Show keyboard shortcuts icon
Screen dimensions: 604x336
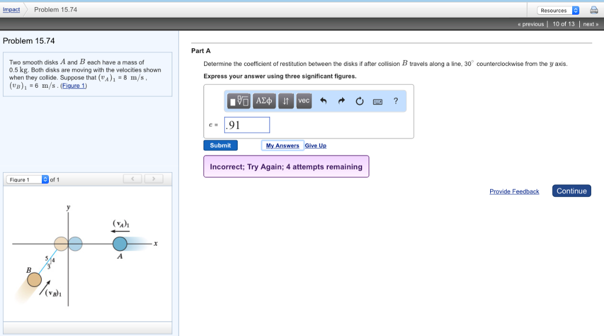pos(377,101)
